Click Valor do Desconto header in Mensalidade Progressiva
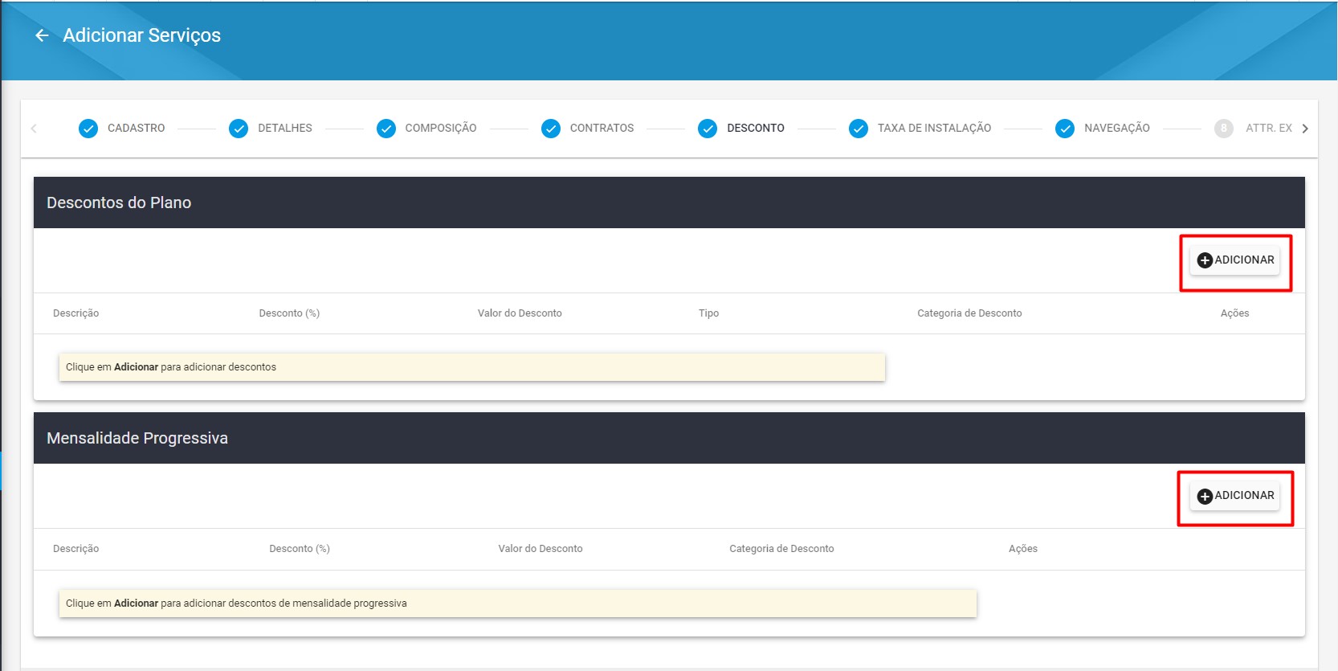 pos(541,549)
